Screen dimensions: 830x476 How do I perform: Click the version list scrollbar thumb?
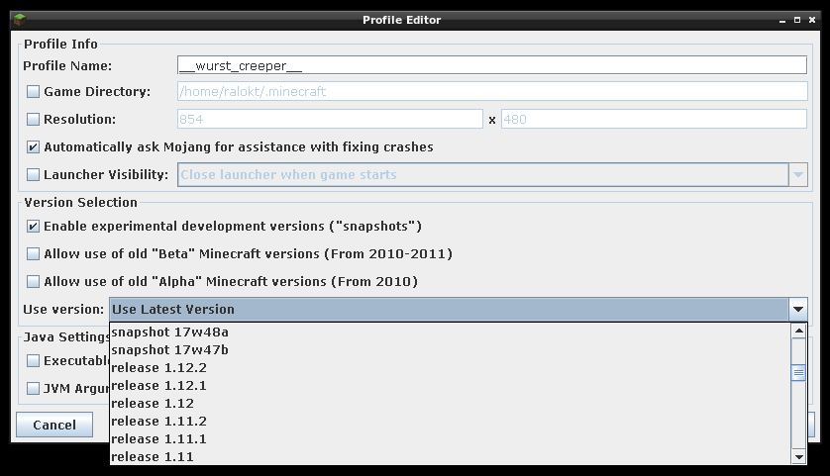point(798,373)
